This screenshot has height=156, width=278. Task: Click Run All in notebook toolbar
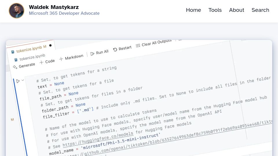coord(99,53)
